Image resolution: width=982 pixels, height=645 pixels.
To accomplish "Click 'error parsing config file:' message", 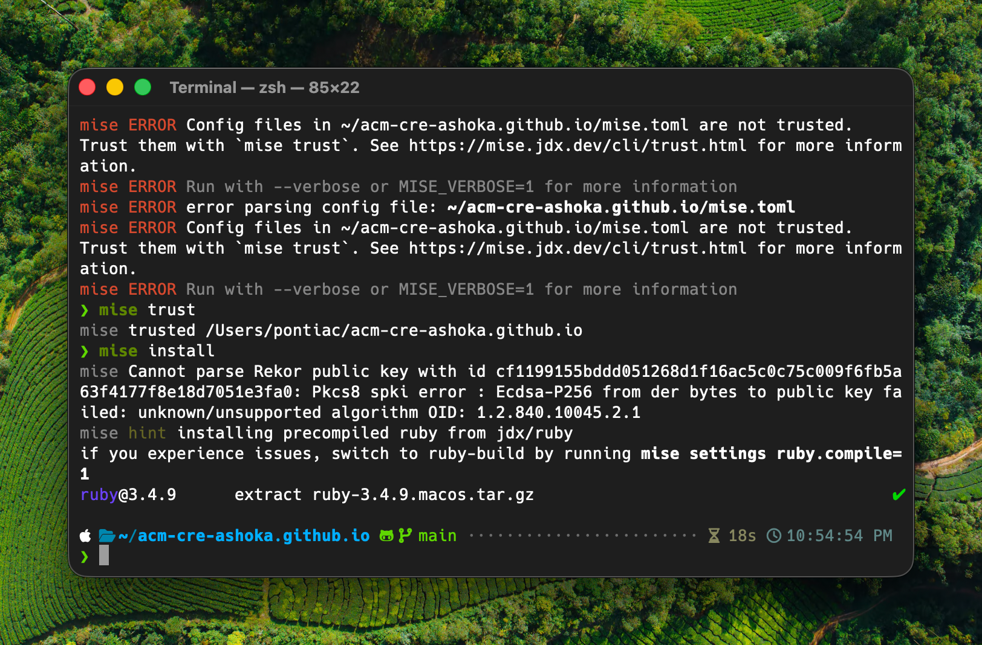I will pos(311,207).
